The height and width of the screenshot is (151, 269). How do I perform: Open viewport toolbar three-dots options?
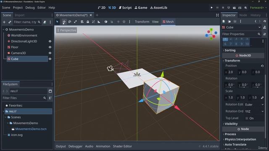(x=129, y=22)
